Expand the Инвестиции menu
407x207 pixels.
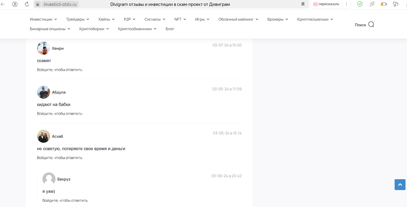(43, 19)
